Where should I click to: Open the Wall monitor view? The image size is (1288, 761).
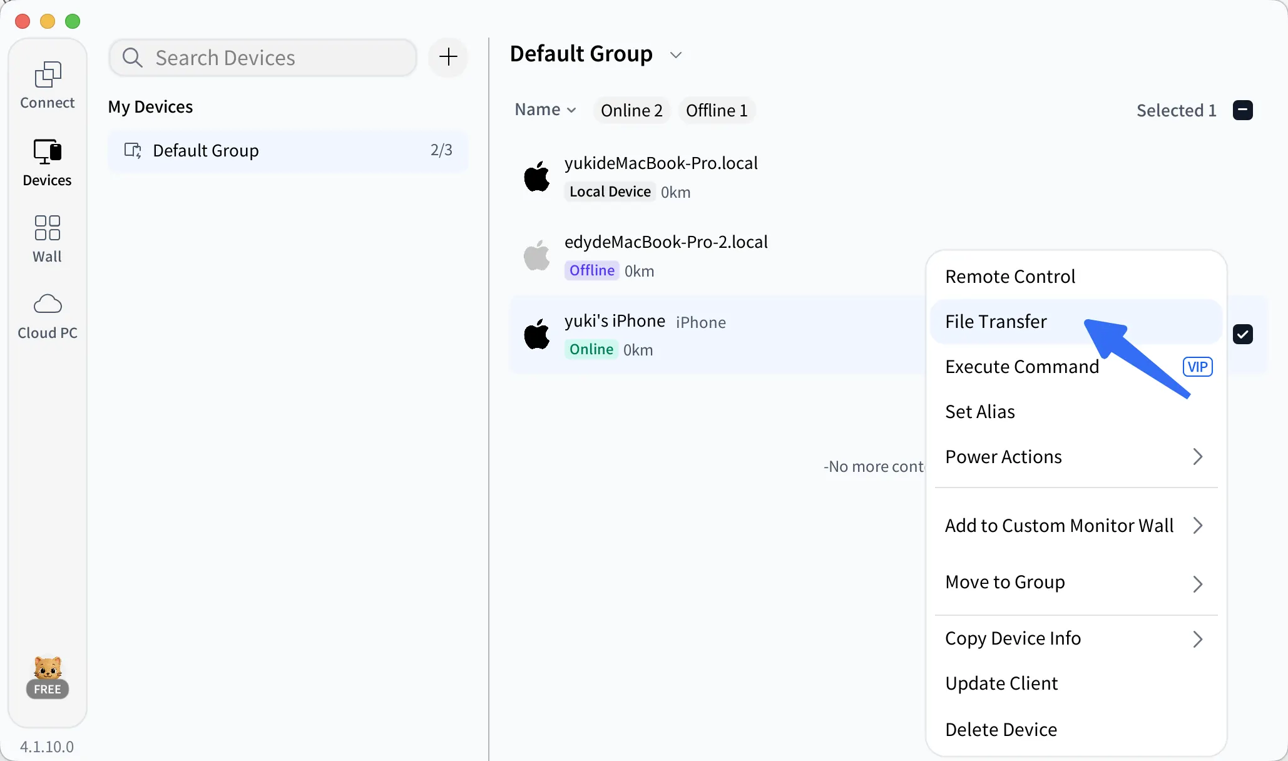click(x=48, y=239)
